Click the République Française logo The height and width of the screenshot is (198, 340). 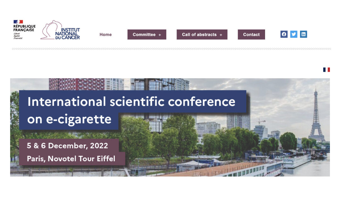point(25,28)
